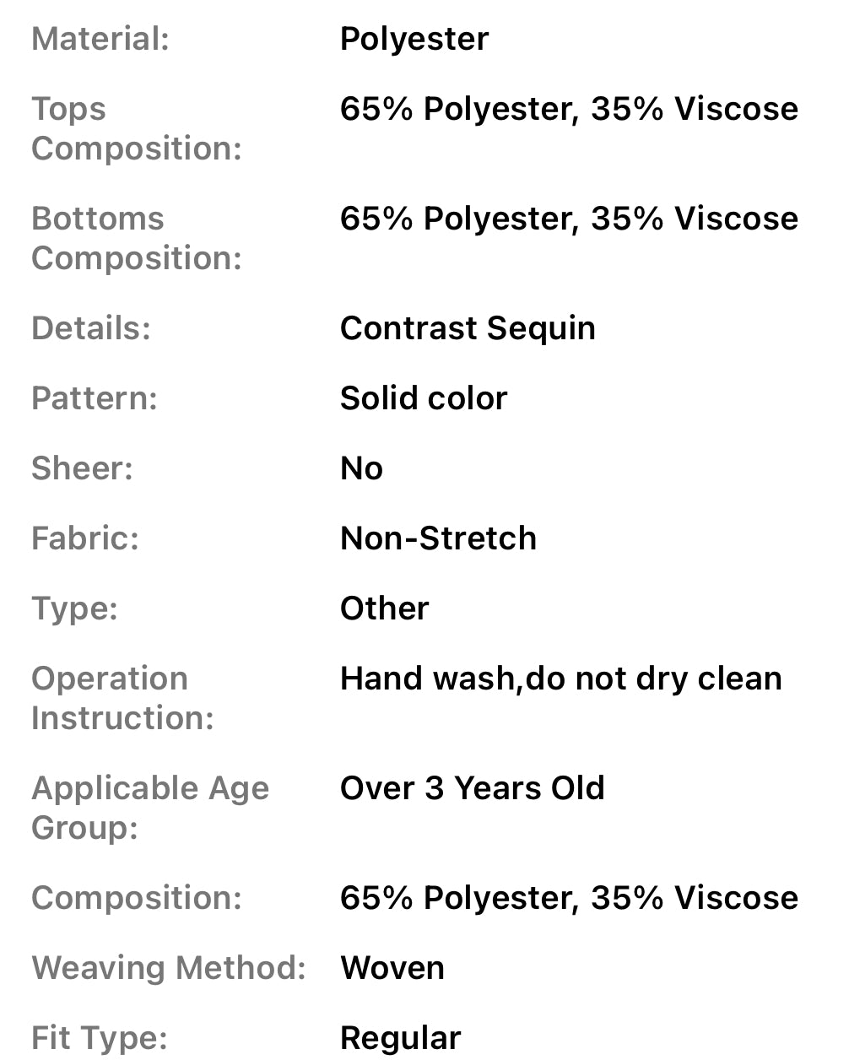
Task: Select the Polyester material value
Action: point(414,39)
